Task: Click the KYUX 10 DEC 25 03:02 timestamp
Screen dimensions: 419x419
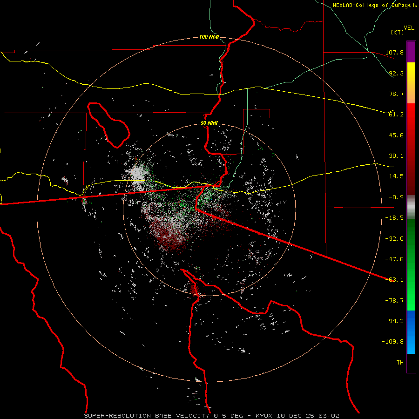Action: 297,416
